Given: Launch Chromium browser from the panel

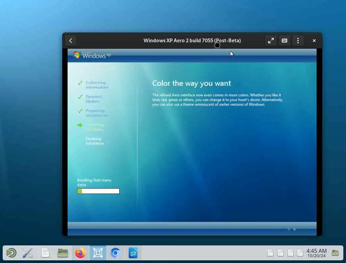Looking at the screenshot, I should [115, 253].
